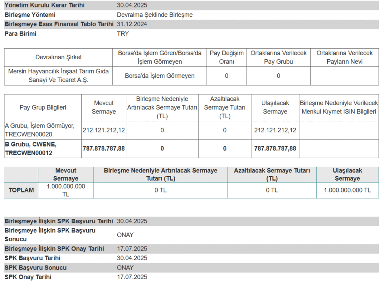Click the "Ortaklarına Verilecek Payların Nevi" header
This screenshot has height=287, width=380.
tap(344, 57)
